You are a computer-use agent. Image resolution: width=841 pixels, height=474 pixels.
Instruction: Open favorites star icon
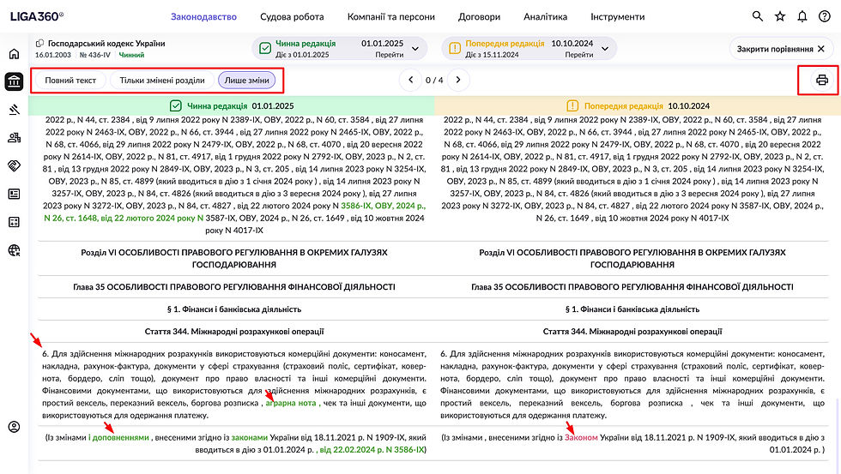pos(780,16)
